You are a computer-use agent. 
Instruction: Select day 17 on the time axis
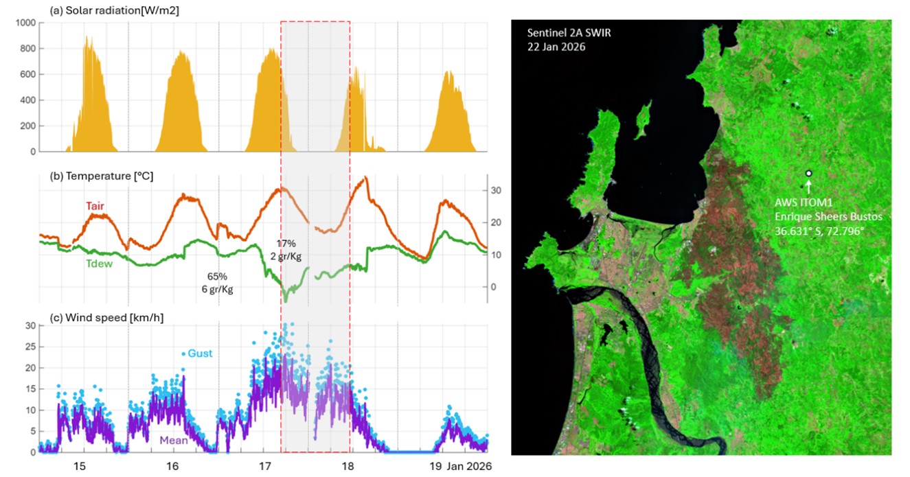tap(264, 467)
